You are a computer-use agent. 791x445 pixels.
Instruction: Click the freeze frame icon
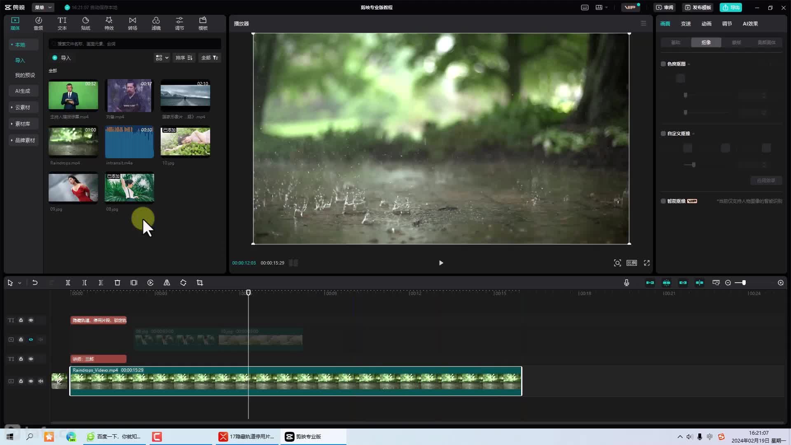(134, 283)
